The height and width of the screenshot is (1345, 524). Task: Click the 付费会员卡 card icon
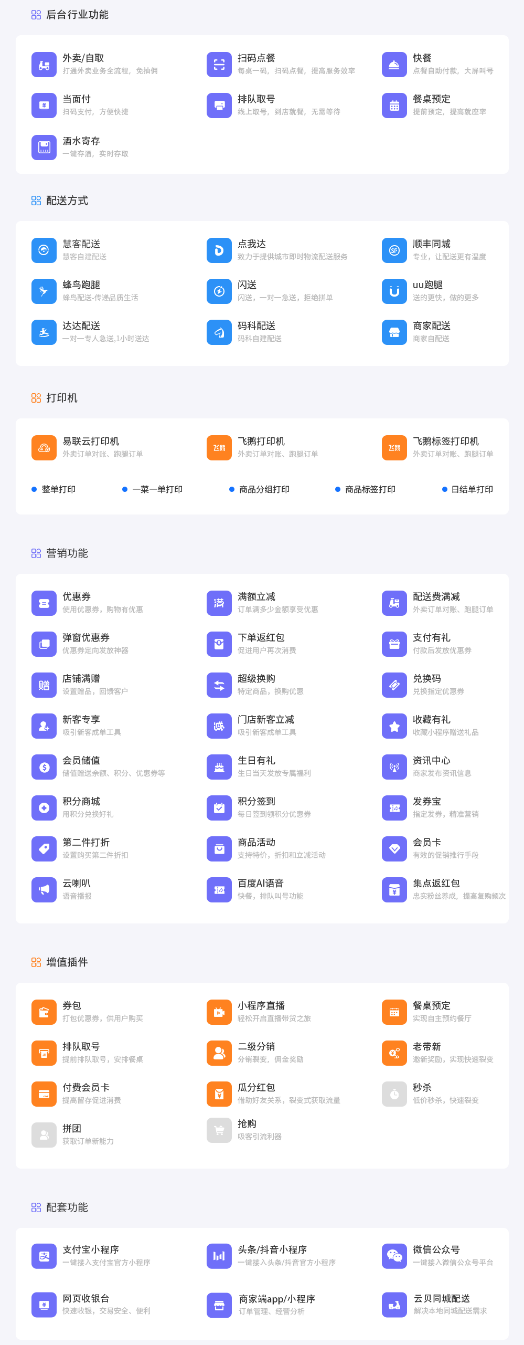[44, 1094]
